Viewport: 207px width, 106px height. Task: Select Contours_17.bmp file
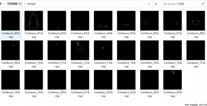coord(196,54)
